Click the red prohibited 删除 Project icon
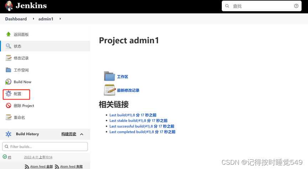Screen dimensions: 308x169 click(9, 106)
